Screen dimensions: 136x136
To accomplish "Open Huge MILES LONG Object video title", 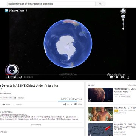I will click(x=125, y=127).
